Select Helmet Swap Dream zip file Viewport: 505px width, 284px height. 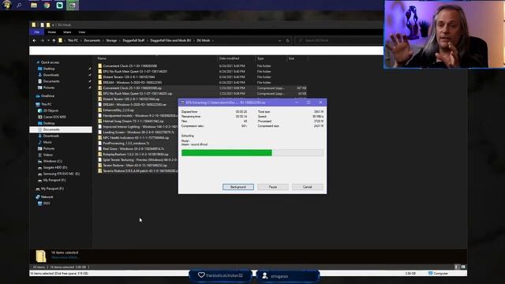click(x=133, y=121)
